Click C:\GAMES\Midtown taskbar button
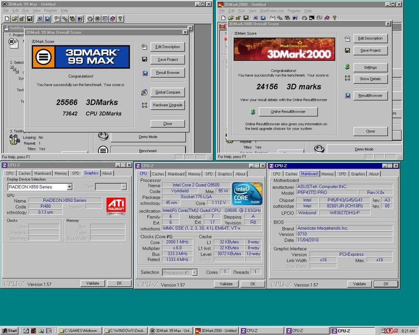Viewport: 419px width, 335px height. click(79, 331)
